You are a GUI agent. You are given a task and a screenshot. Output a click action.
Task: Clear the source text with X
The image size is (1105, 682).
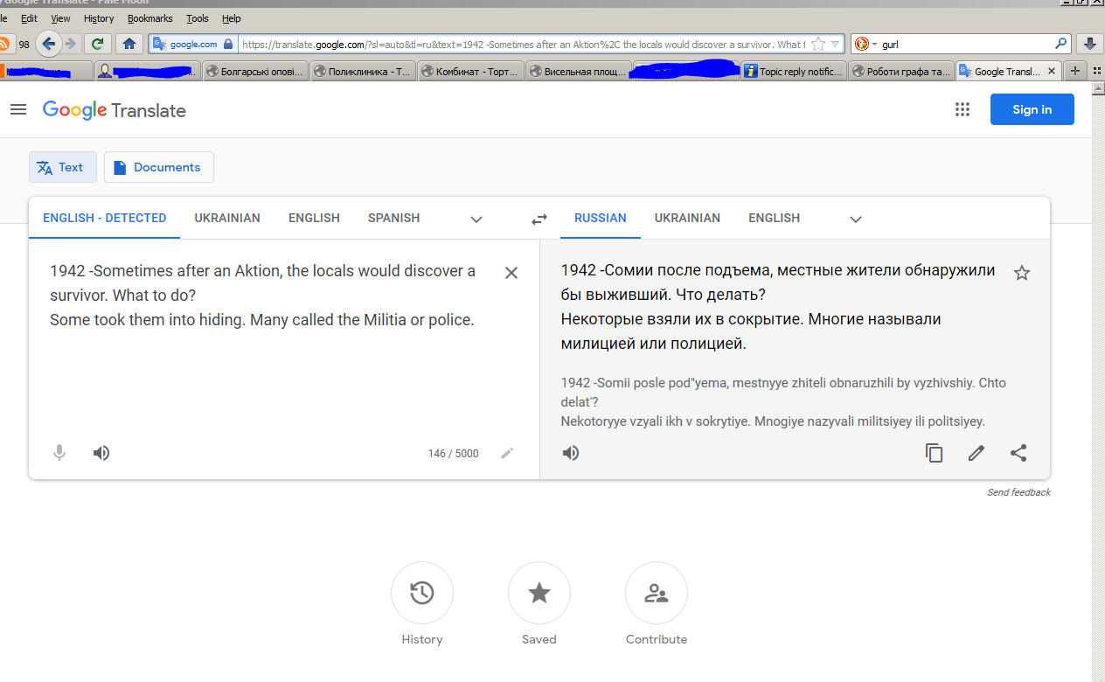[x=511, y=273]
